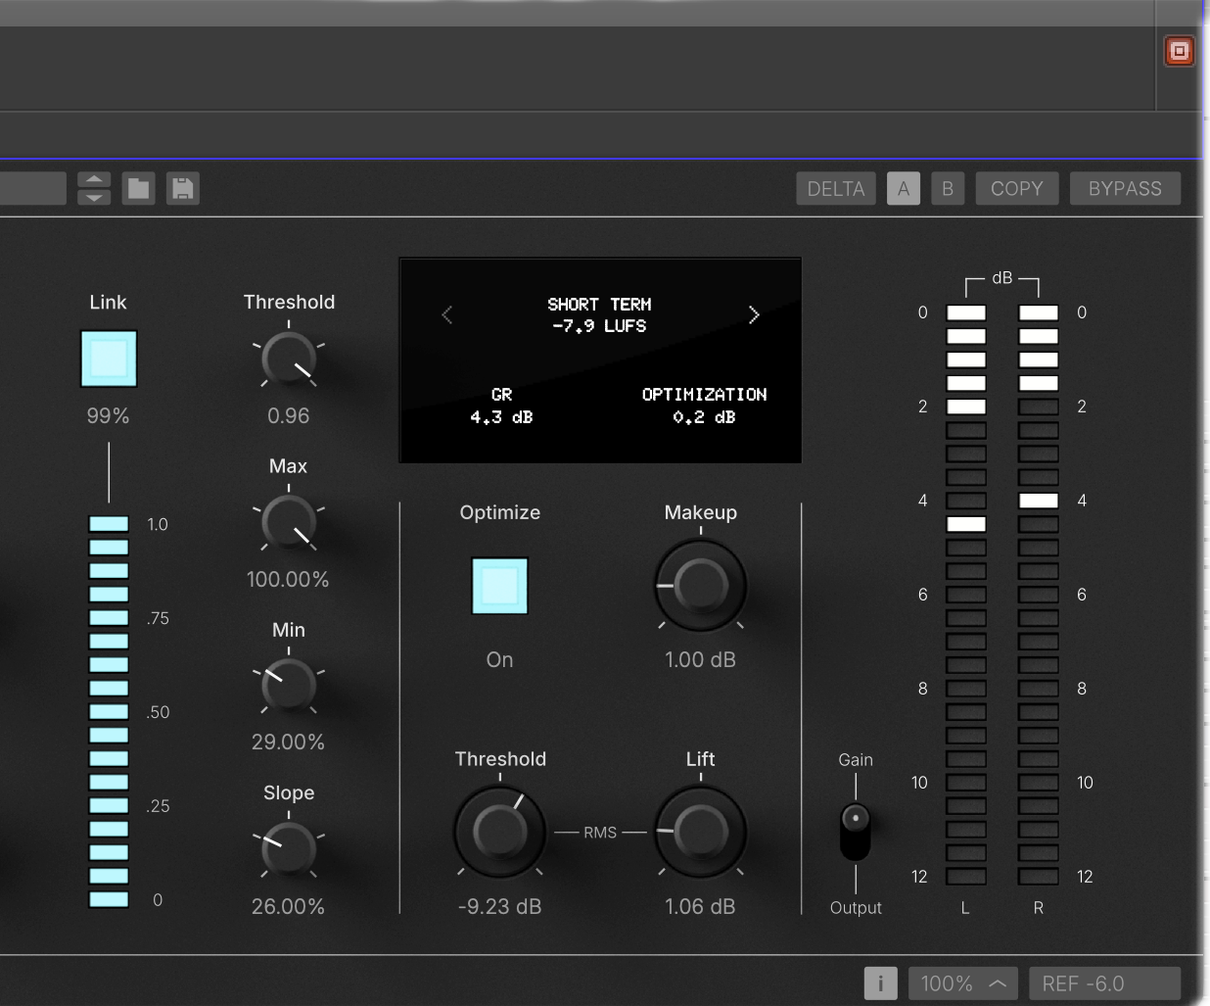The image size is (1210, 1006).
Task: Click the 100.00% Max value
Action: point(288,580)
